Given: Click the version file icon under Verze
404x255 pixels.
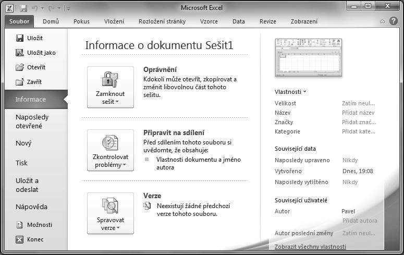Looking at the screenshot, I should [147, 206].
